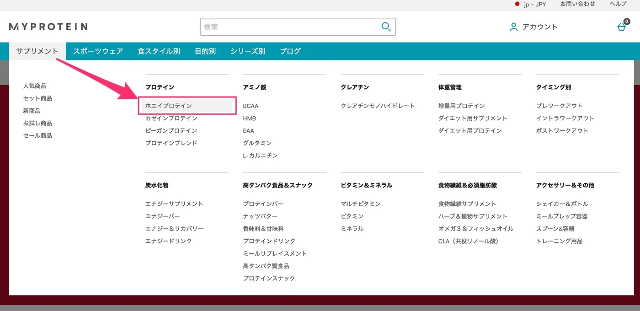The width and height of the screenshot is (640, 311).
Task: Select the スポーツウェア tab
Action: tap(98, 51)
